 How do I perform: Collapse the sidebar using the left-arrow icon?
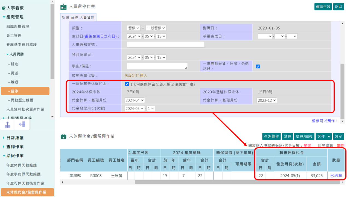click(22, 124)
